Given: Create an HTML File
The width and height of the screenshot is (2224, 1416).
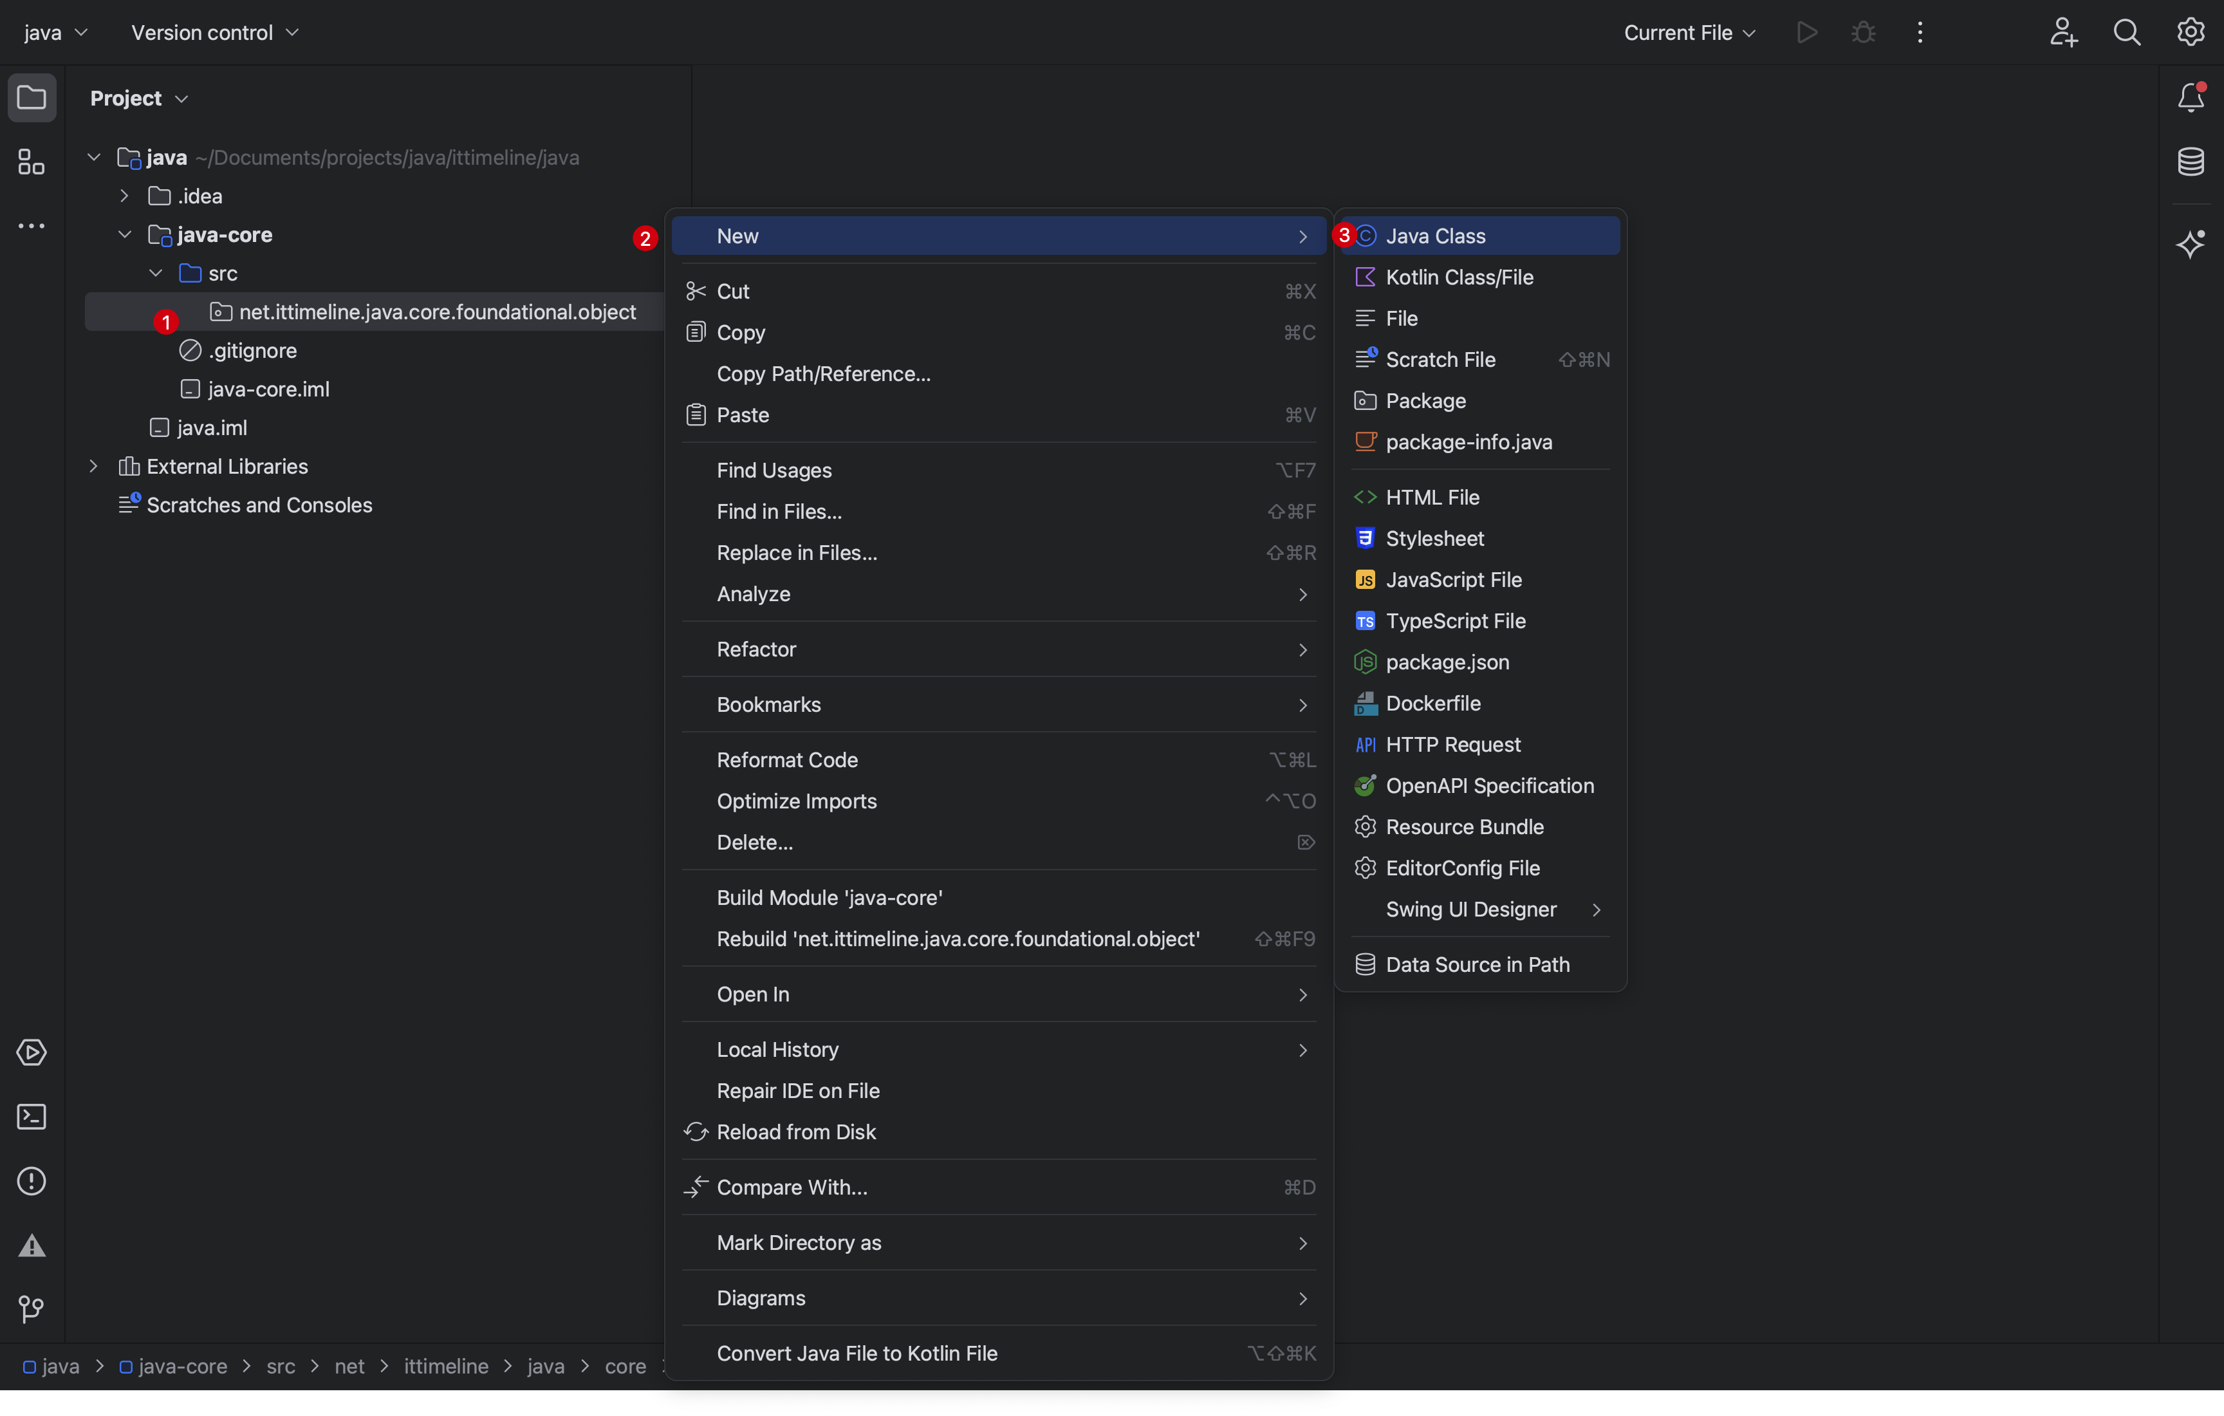Looking at the screenshot, I should tap(1481, 497).
